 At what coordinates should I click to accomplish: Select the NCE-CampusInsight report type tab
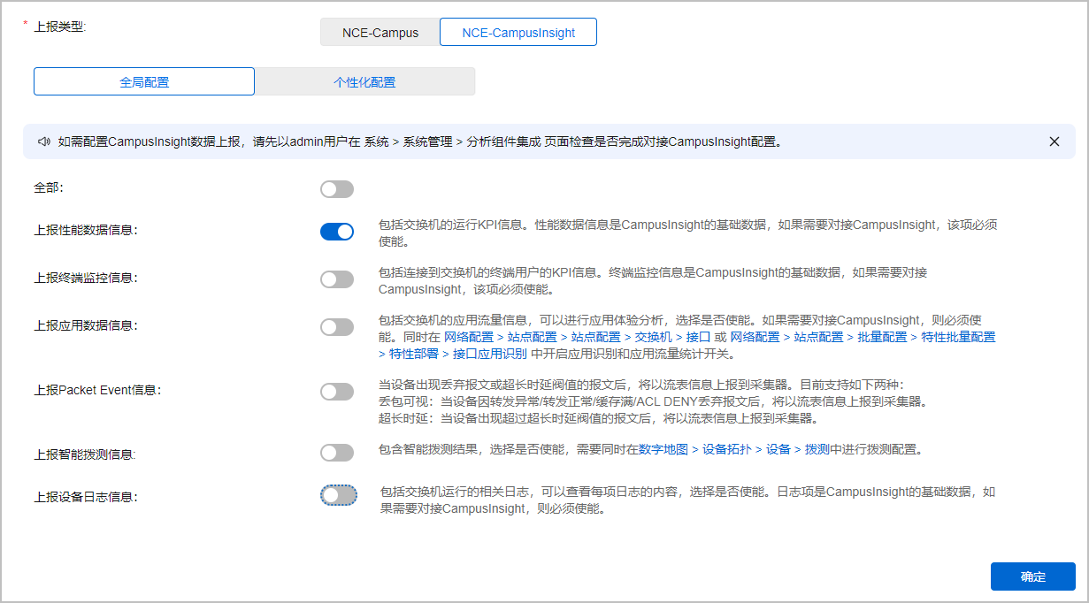518,33
